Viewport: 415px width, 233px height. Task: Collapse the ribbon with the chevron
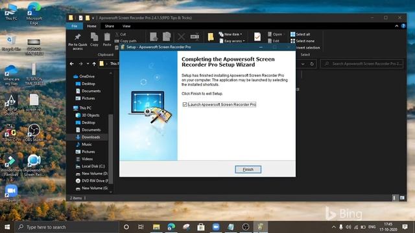point(396,26)
